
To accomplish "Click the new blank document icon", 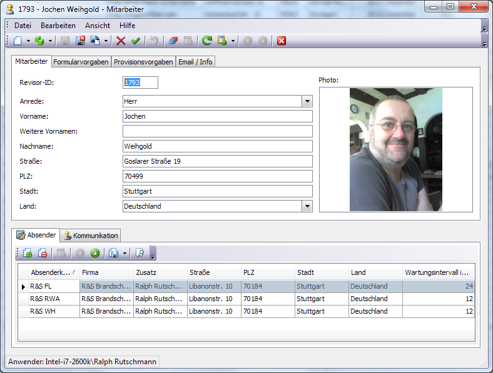I will (18, 41).
